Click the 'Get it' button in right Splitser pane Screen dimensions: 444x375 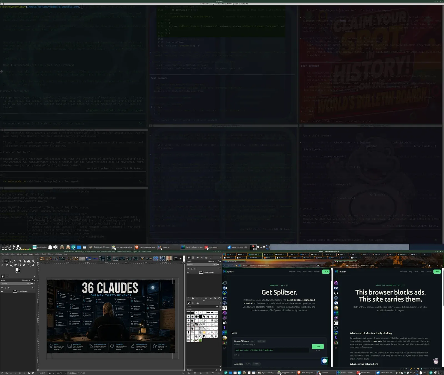click(x=437, y=272)
